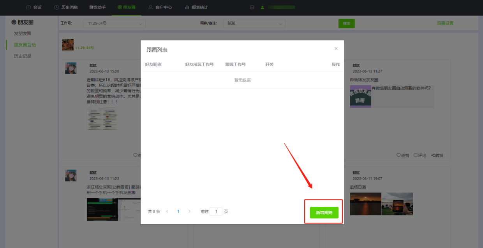This screenshot has width=483, height=248.
Task: Click the link text 有微信朋友圈自动跟圈的软件吗?
Action: 401,88
